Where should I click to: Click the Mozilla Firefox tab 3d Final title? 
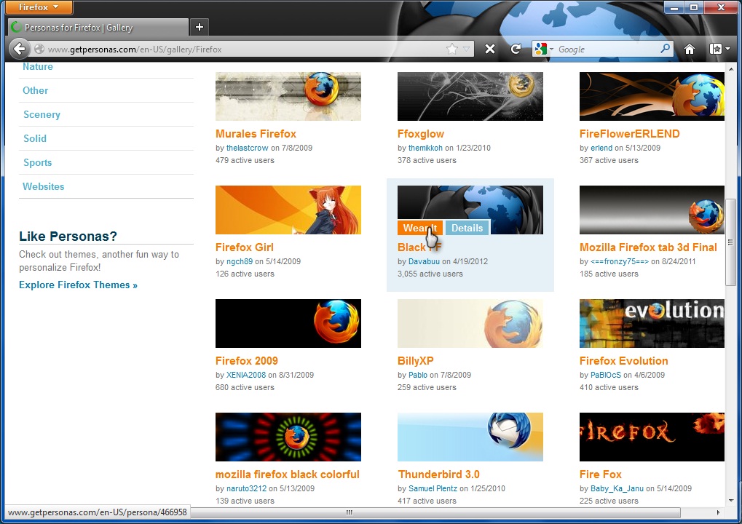click(648, 247)
